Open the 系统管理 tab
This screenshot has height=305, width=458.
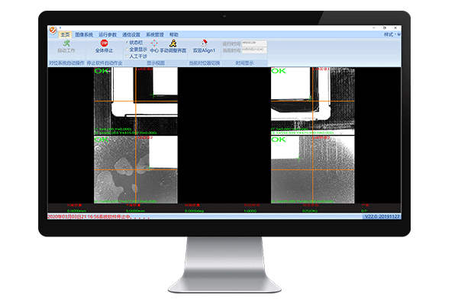pyautogui.click(x=155, y=34)
